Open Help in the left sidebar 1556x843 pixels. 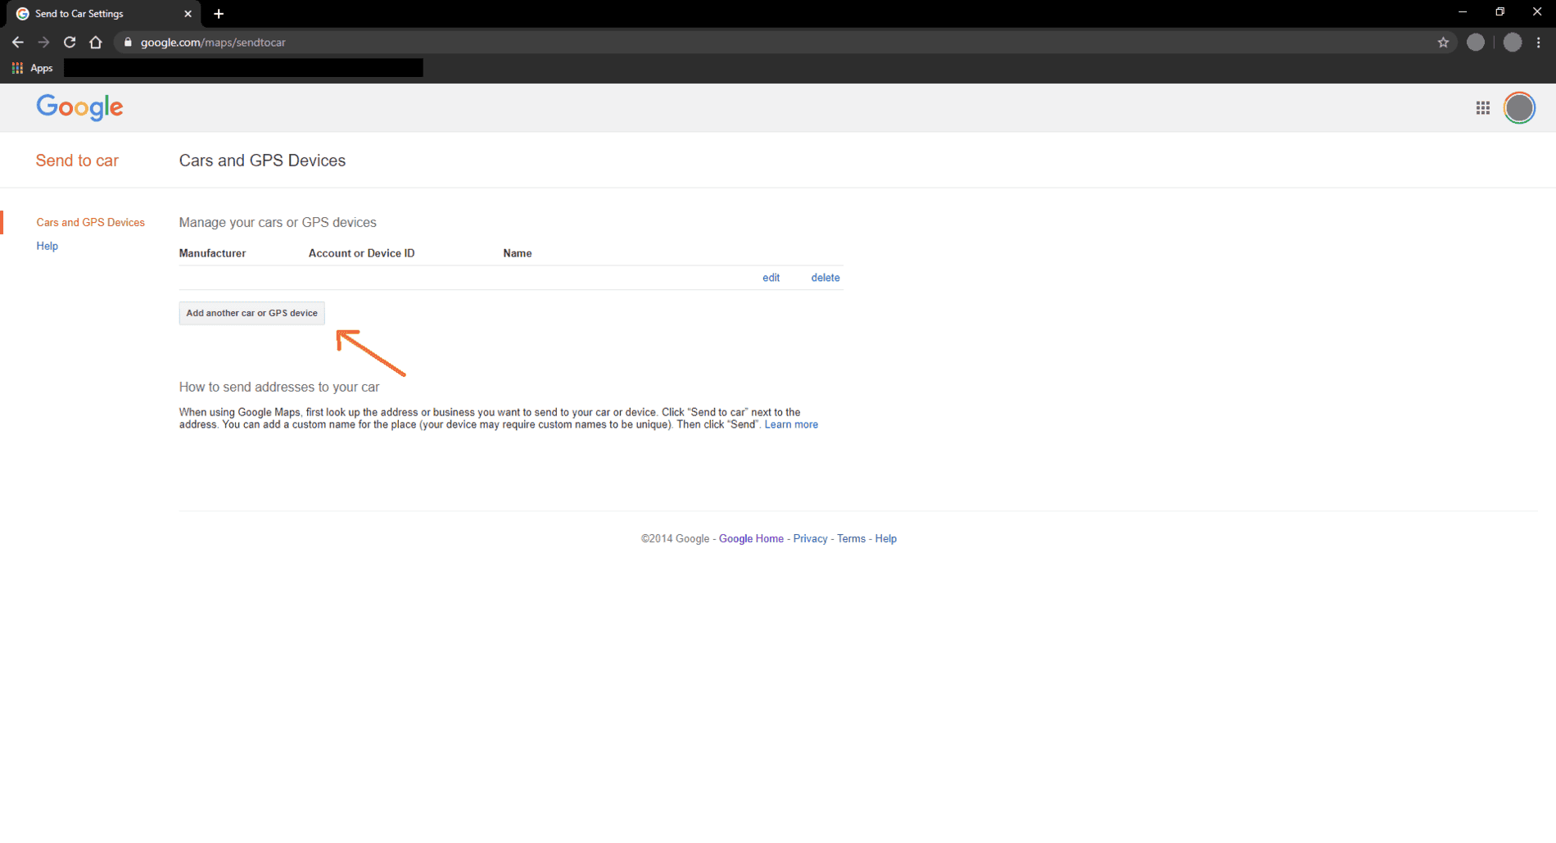click(47, 247)
